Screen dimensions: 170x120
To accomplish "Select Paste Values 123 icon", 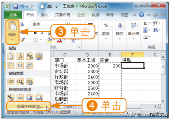I will tap(11, 81).
